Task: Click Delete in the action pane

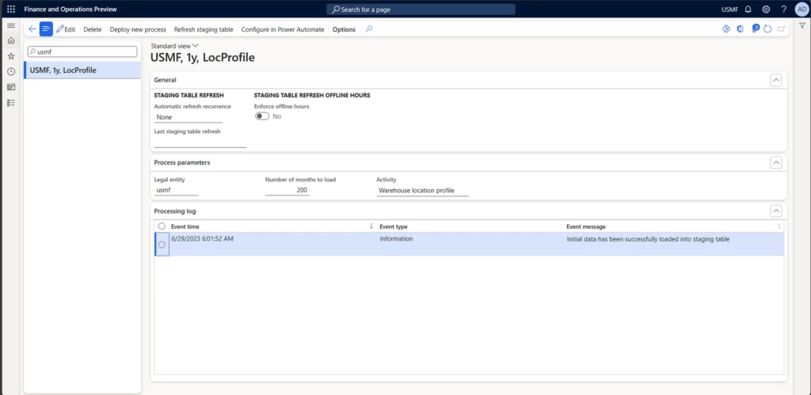Action: click(x=93, y=29)
